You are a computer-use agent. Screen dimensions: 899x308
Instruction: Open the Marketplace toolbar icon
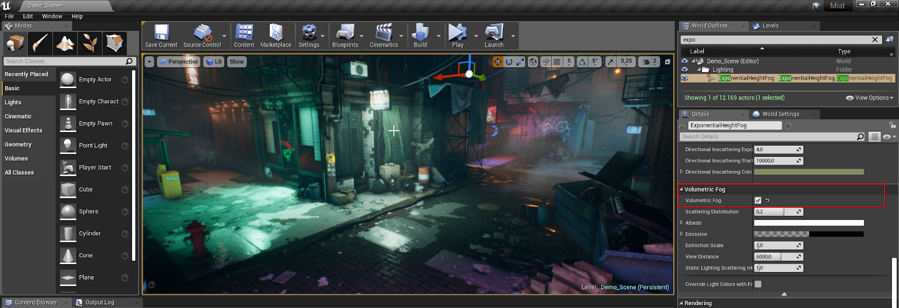click(x=275, y=36)
